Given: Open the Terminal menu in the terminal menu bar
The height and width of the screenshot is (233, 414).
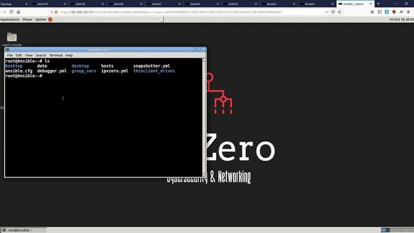Looking at the screenshot, I should [56, 55].
